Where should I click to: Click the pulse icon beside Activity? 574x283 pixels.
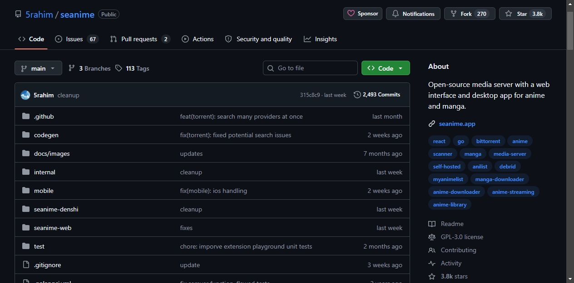[x=432, y=263]
